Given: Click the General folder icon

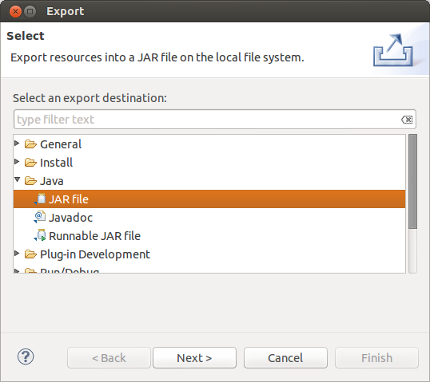Looking at the screenshot, I should coord(30,144).
